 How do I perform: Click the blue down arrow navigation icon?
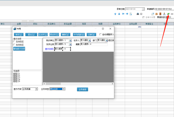point(119,14)
